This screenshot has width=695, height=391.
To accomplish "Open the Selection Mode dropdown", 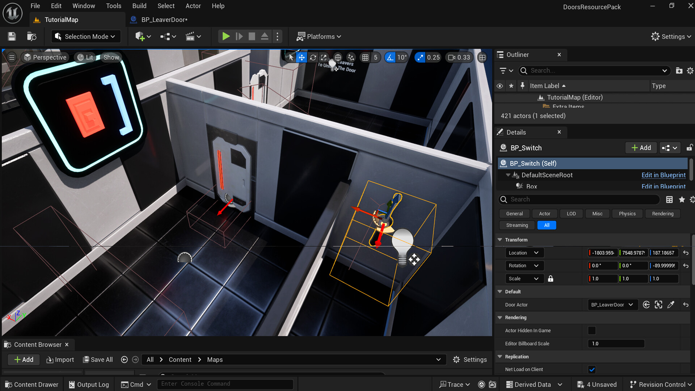I will 85,36.
